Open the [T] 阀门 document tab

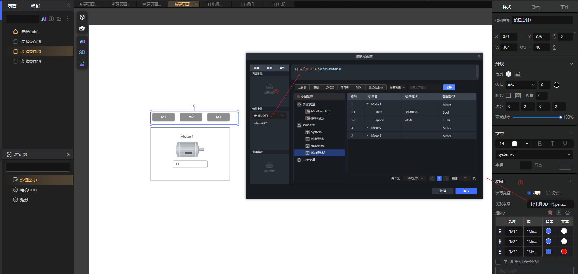(247, 4)
